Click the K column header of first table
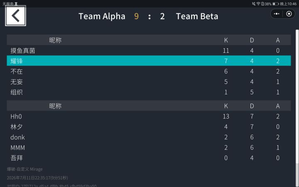The image size is (299, 187). pyautogui.click(x=226, y=40)
